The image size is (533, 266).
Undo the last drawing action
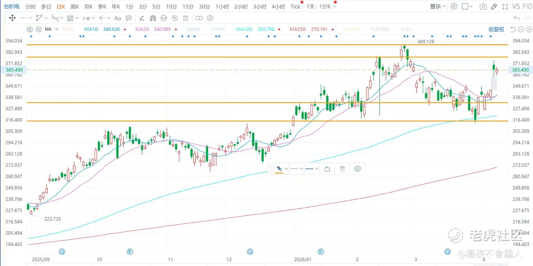[x=517, y=18]
